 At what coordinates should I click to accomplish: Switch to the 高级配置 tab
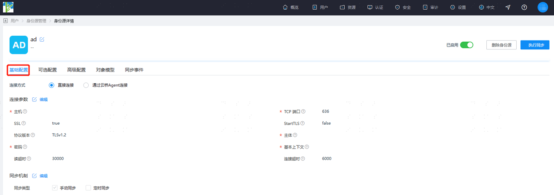(x=76, y=70)
